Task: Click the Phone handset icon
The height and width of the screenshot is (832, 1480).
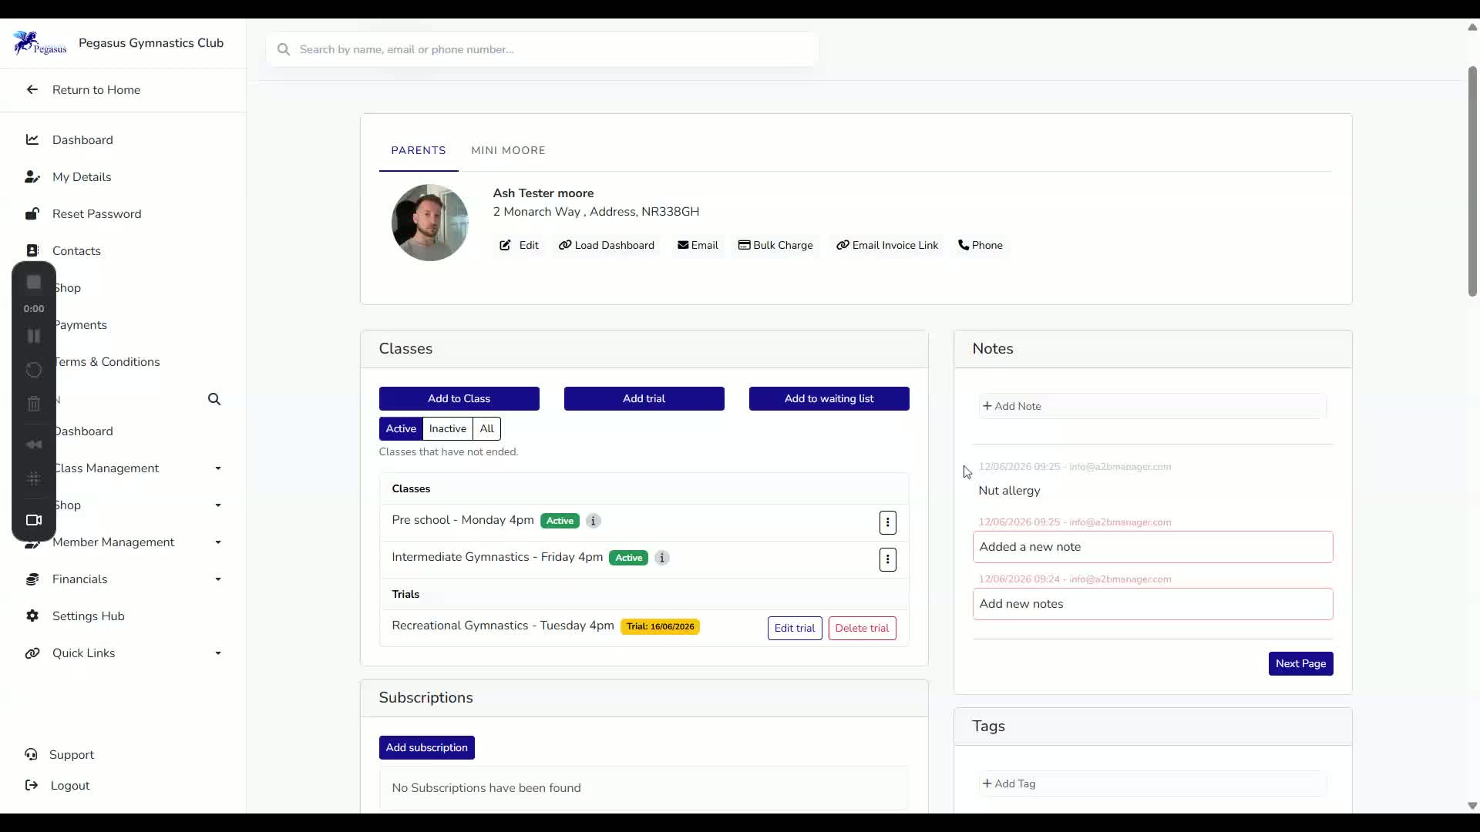Action: [964, 245]
